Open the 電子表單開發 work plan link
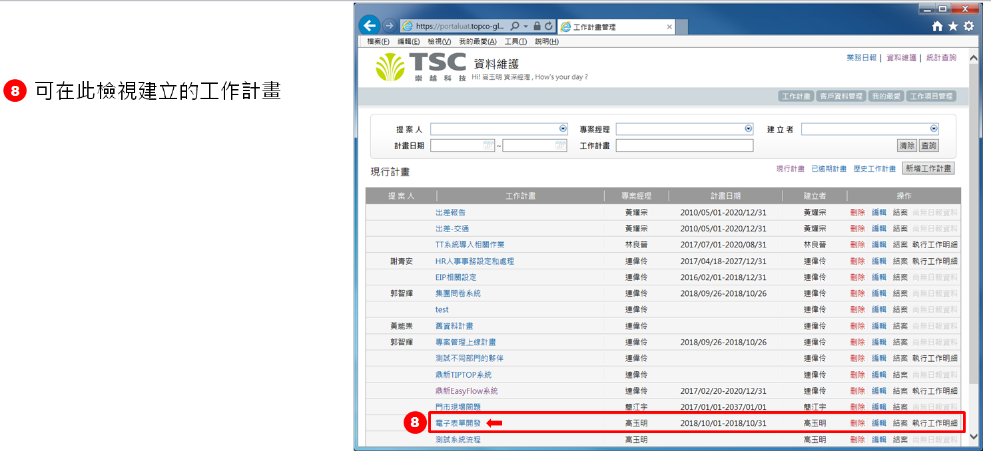The height and width of the screenshot is (461, 991). [458, 423]
